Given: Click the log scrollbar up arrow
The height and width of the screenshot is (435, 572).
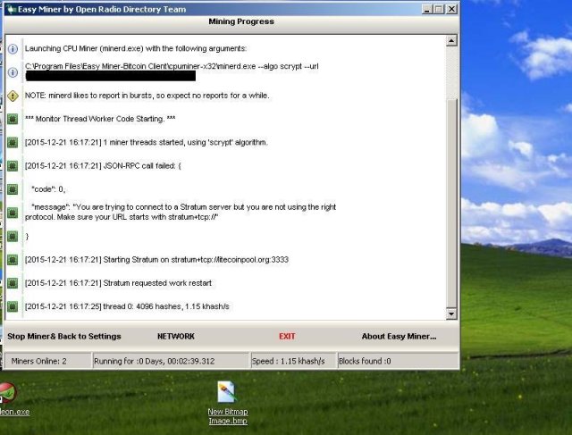Looking at the screenshot, I should [x=451, y=41].
